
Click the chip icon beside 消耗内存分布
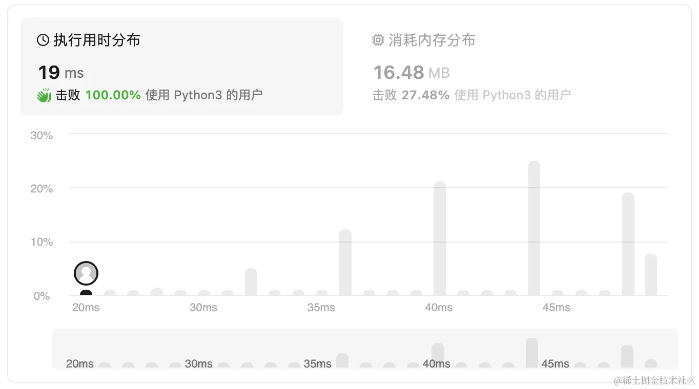[378, 40]
